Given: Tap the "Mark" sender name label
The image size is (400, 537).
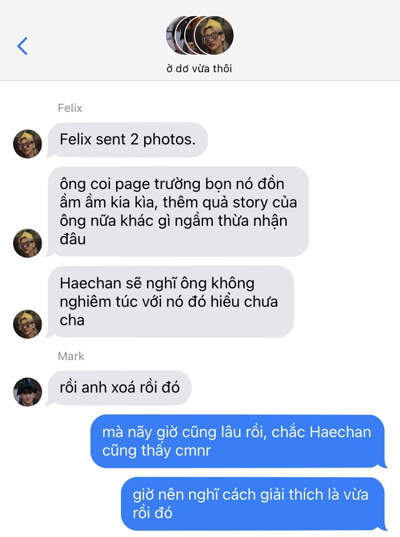Looking at the screenshot, I should 71,356.
